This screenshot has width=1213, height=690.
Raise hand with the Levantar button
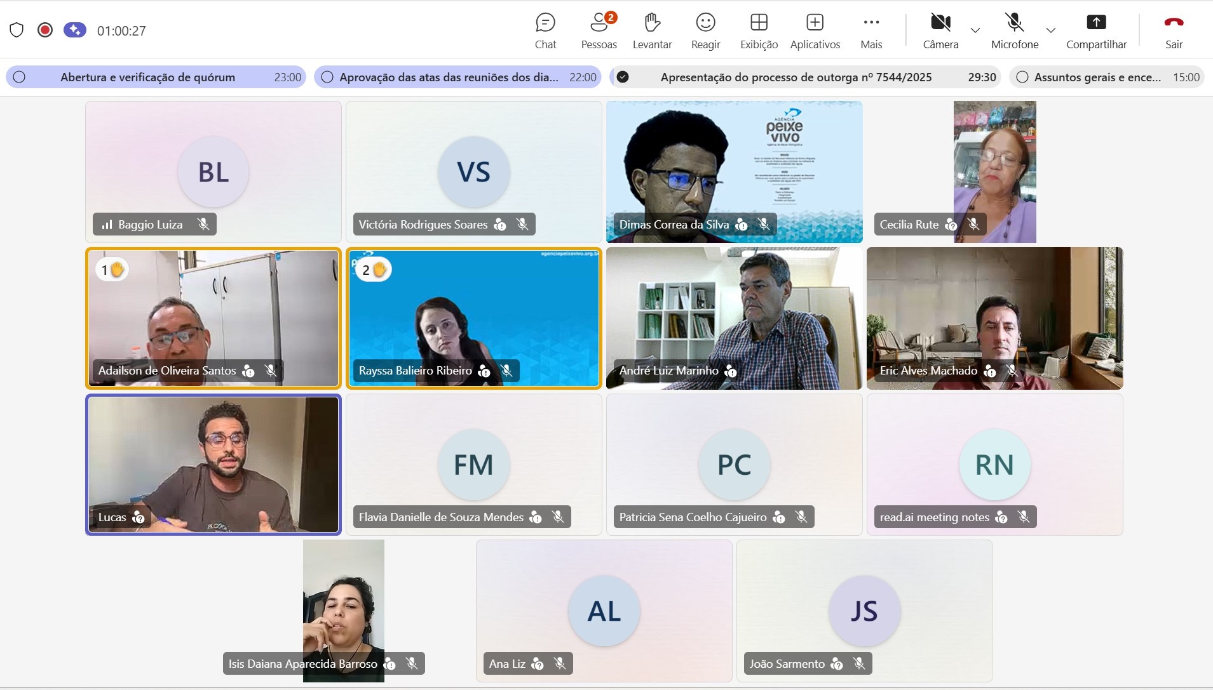tap(652, 30)
